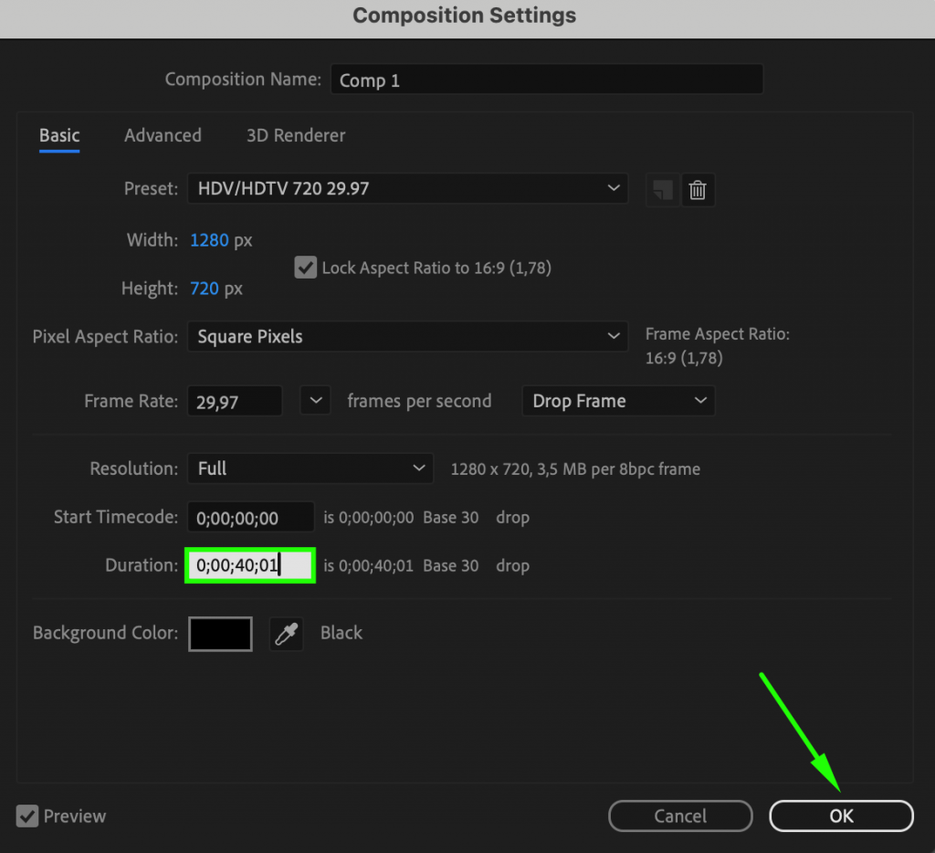The height and width of the screenshot is (853, 935).
Task: Select the eyedropper to sample background color
Action: click(286, 633)
